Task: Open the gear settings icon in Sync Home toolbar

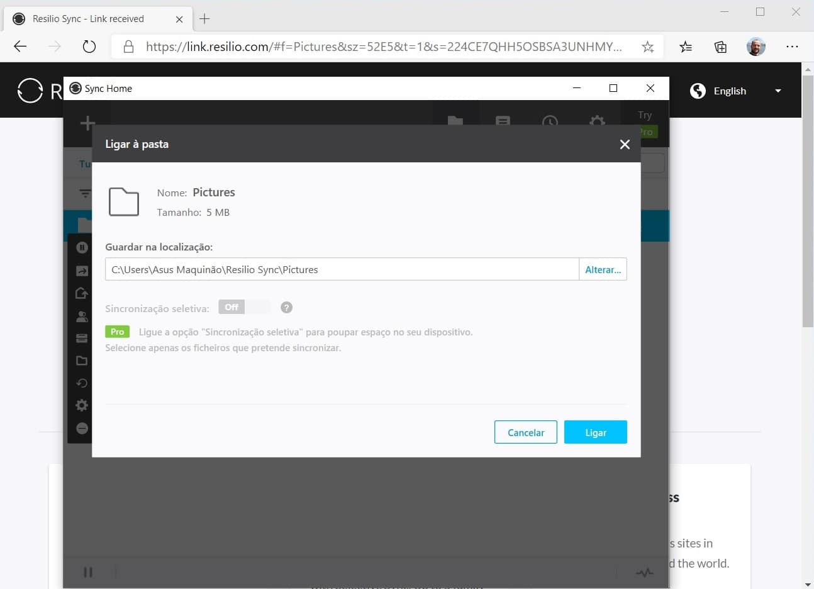Action: (597, 121)
